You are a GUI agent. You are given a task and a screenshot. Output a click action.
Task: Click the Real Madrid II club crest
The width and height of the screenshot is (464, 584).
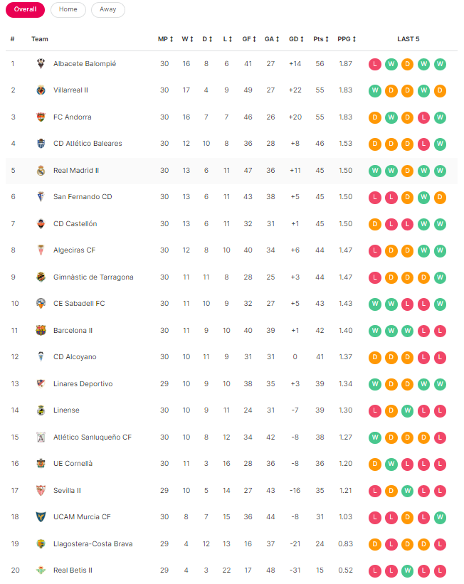coord(41,171)
